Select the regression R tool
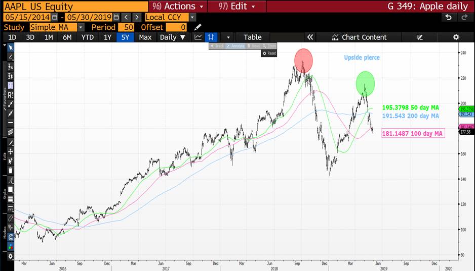This screenshot has width=475, height=271. (x=10, y=95)
